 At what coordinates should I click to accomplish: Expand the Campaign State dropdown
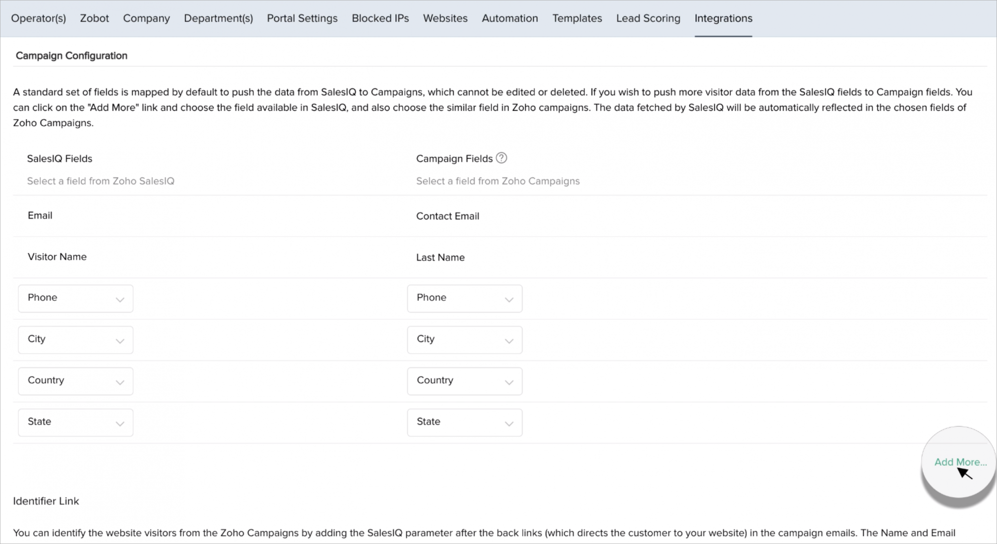click(464, 422)
